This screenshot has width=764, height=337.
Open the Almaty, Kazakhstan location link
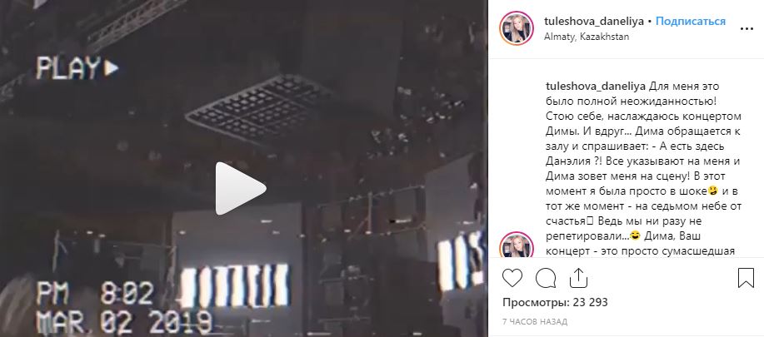pos(587,37)
